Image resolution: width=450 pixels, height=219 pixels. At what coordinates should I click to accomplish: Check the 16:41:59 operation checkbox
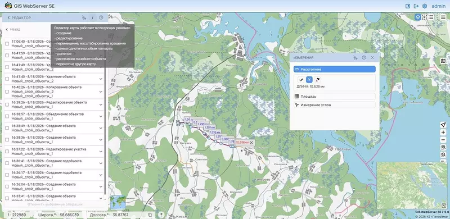7,56
